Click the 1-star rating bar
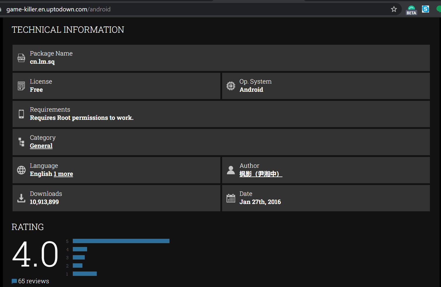The height and width of the screenshot is (287, 441). click(x=85, y=274)
